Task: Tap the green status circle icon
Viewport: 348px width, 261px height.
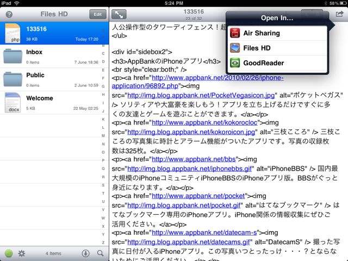Action: click(9, 253)
